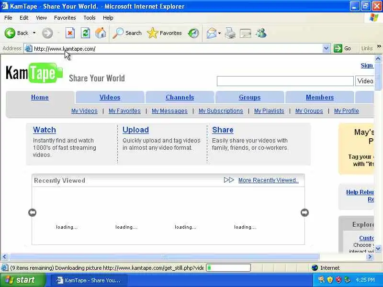383x287 pixels.
Task: Expand the Mail button dropdown arrow
Action: point(219,33)
